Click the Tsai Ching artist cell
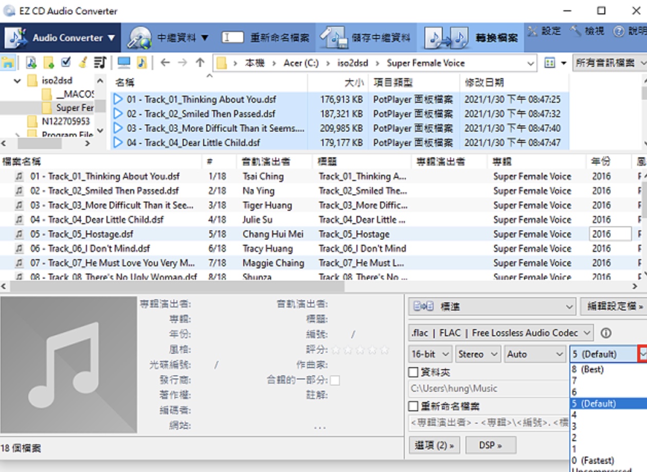Image resolution: width=647 pixels, height=472 pixels. (263, 176)
